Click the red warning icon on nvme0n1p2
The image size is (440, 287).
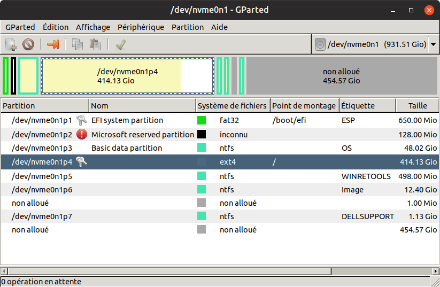click(82, 134)
